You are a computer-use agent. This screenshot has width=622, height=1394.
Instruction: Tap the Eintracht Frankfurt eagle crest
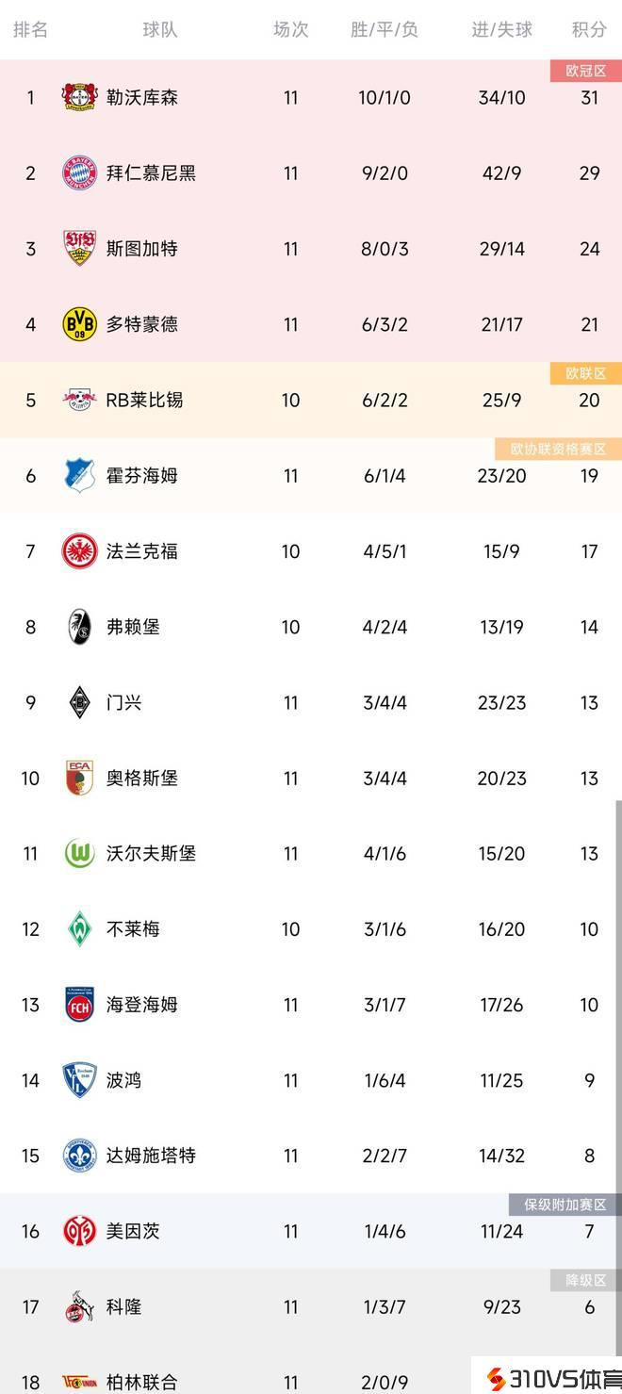[80, 551]
